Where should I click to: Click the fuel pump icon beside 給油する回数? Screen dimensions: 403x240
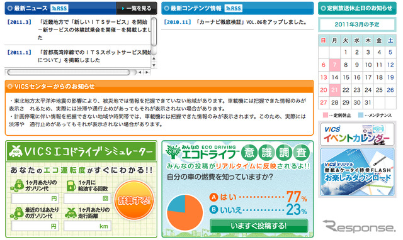[x=71, y=185]
